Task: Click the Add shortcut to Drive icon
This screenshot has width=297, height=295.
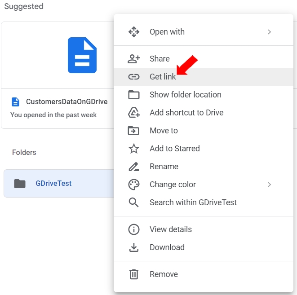Action: click(134, 113)
